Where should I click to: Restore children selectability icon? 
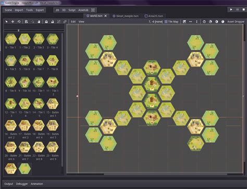(65, 22)
